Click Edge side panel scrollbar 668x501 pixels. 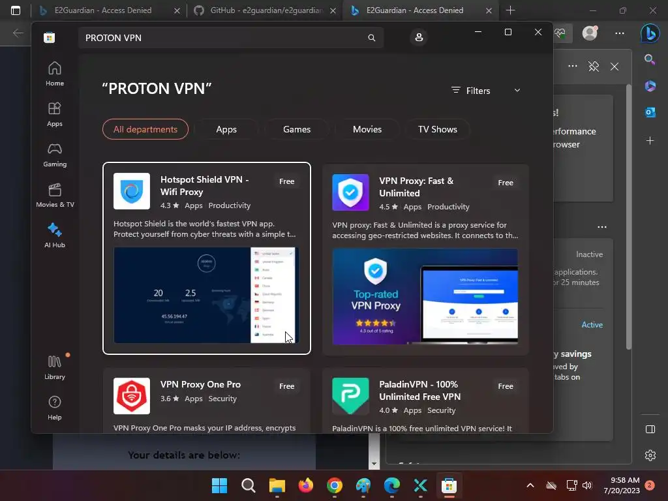click(629, 217)
